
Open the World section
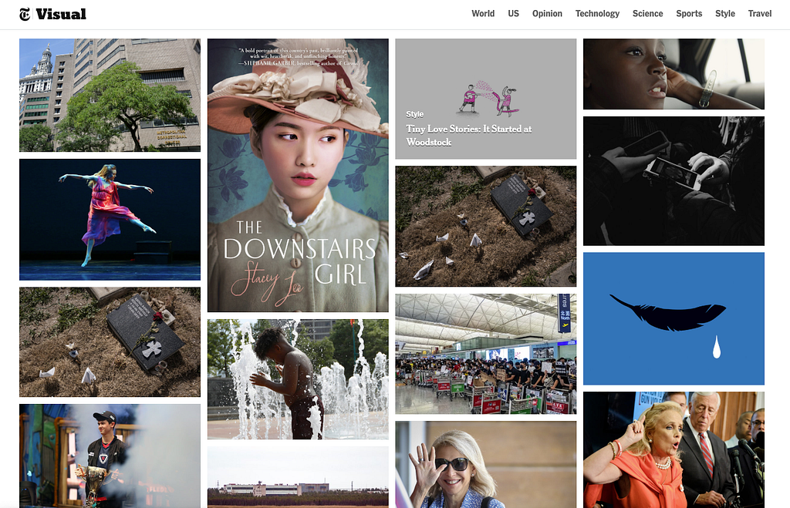[x=483, y=14]
